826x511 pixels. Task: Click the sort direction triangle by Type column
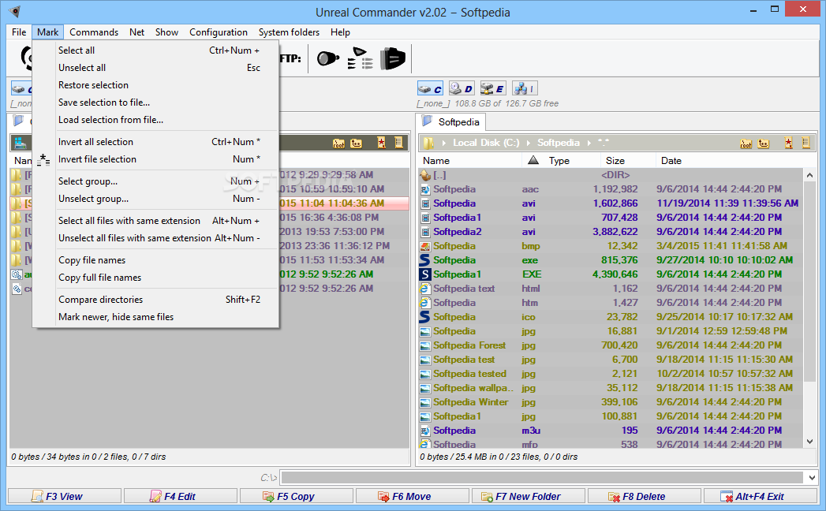[x=533, y=160]
